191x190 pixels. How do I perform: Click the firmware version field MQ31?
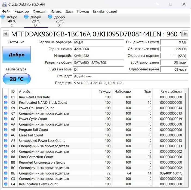[x=98, y=42]
